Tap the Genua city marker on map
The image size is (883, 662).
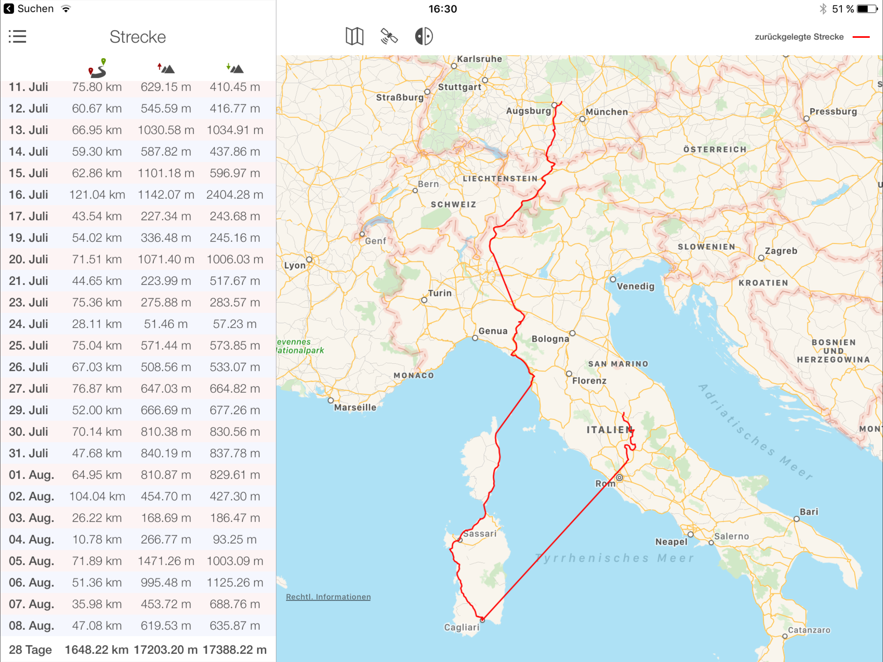click(475, 338)
